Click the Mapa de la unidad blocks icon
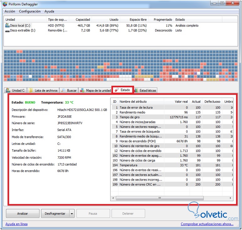The width and height of the screenshot is (242, 230). pos(82,90)
